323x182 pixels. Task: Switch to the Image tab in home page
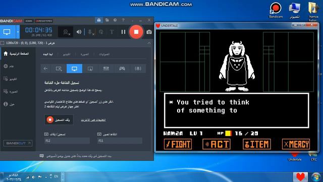coord(85,54)
